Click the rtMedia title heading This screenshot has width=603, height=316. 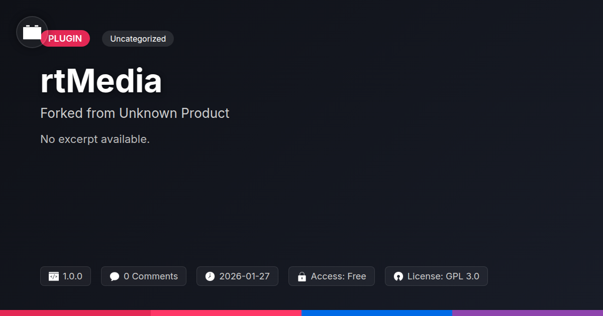[x=101, y=81]
